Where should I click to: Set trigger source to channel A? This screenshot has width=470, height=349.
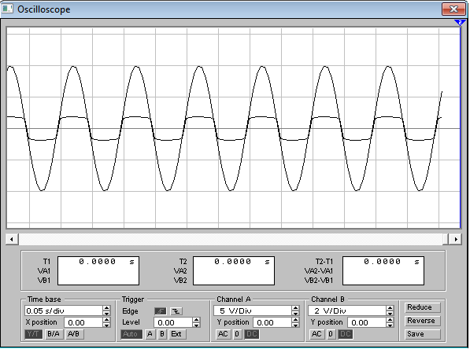(x=150, y=334)
